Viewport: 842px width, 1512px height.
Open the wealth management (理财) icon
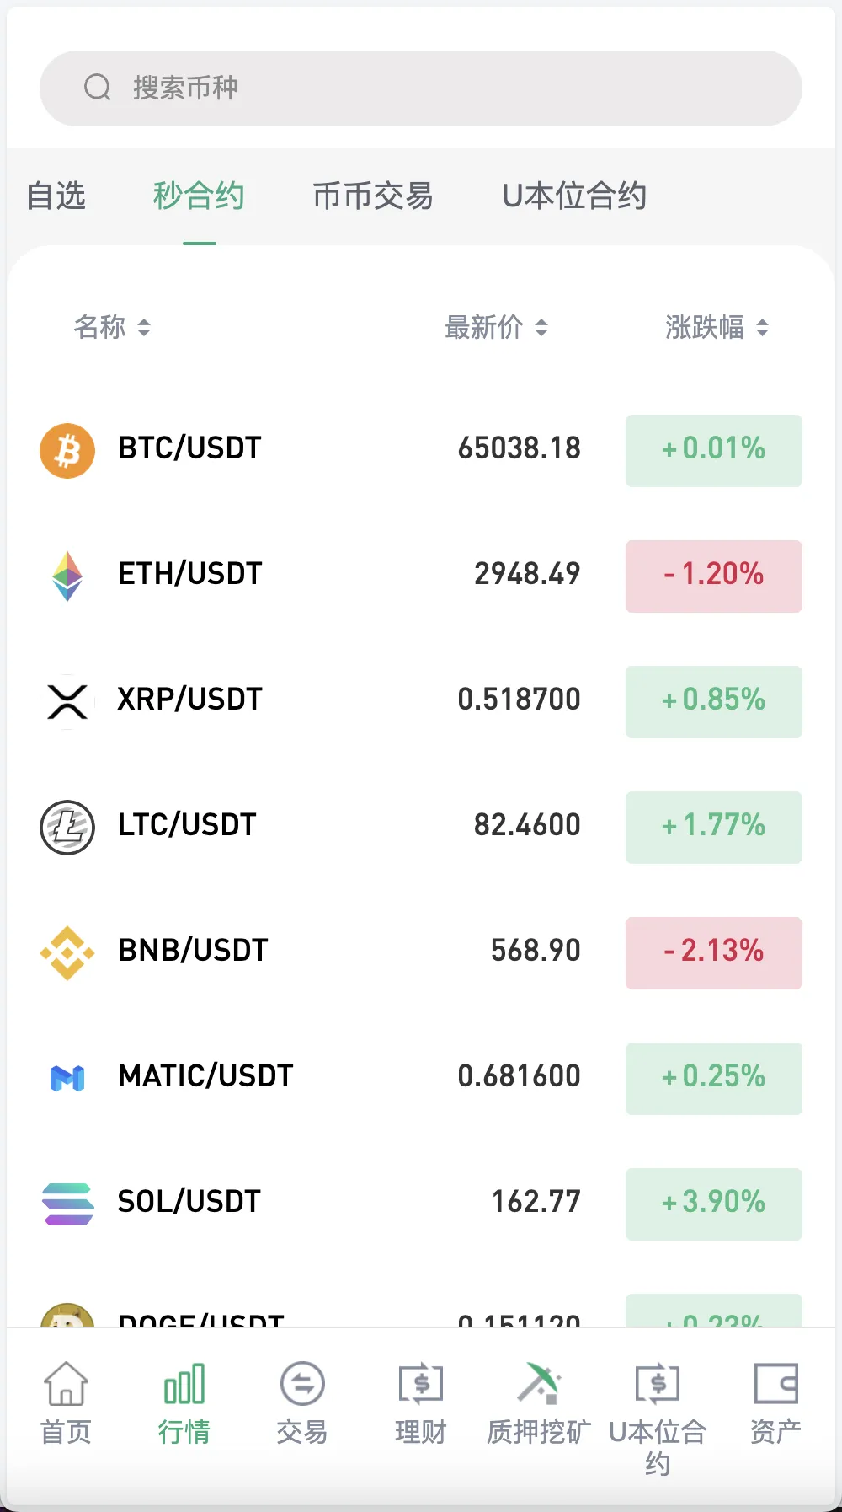tap(420, 1384)
